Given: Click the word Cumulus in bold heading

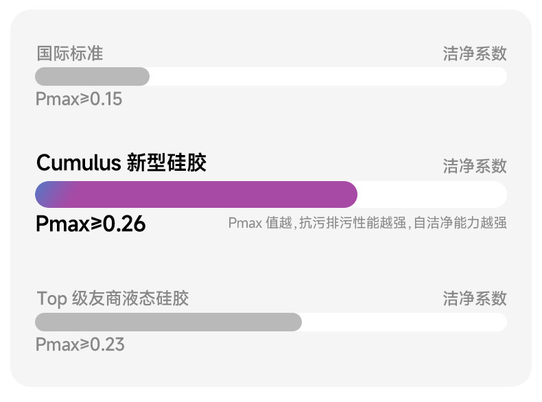Looking at the screenshot, I should click(78, 163).
